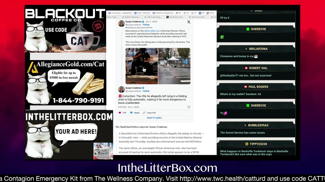Click the X icon beside BUBBLES95AZ
This screenshot has height=182, width=325.
pos(245,125)
